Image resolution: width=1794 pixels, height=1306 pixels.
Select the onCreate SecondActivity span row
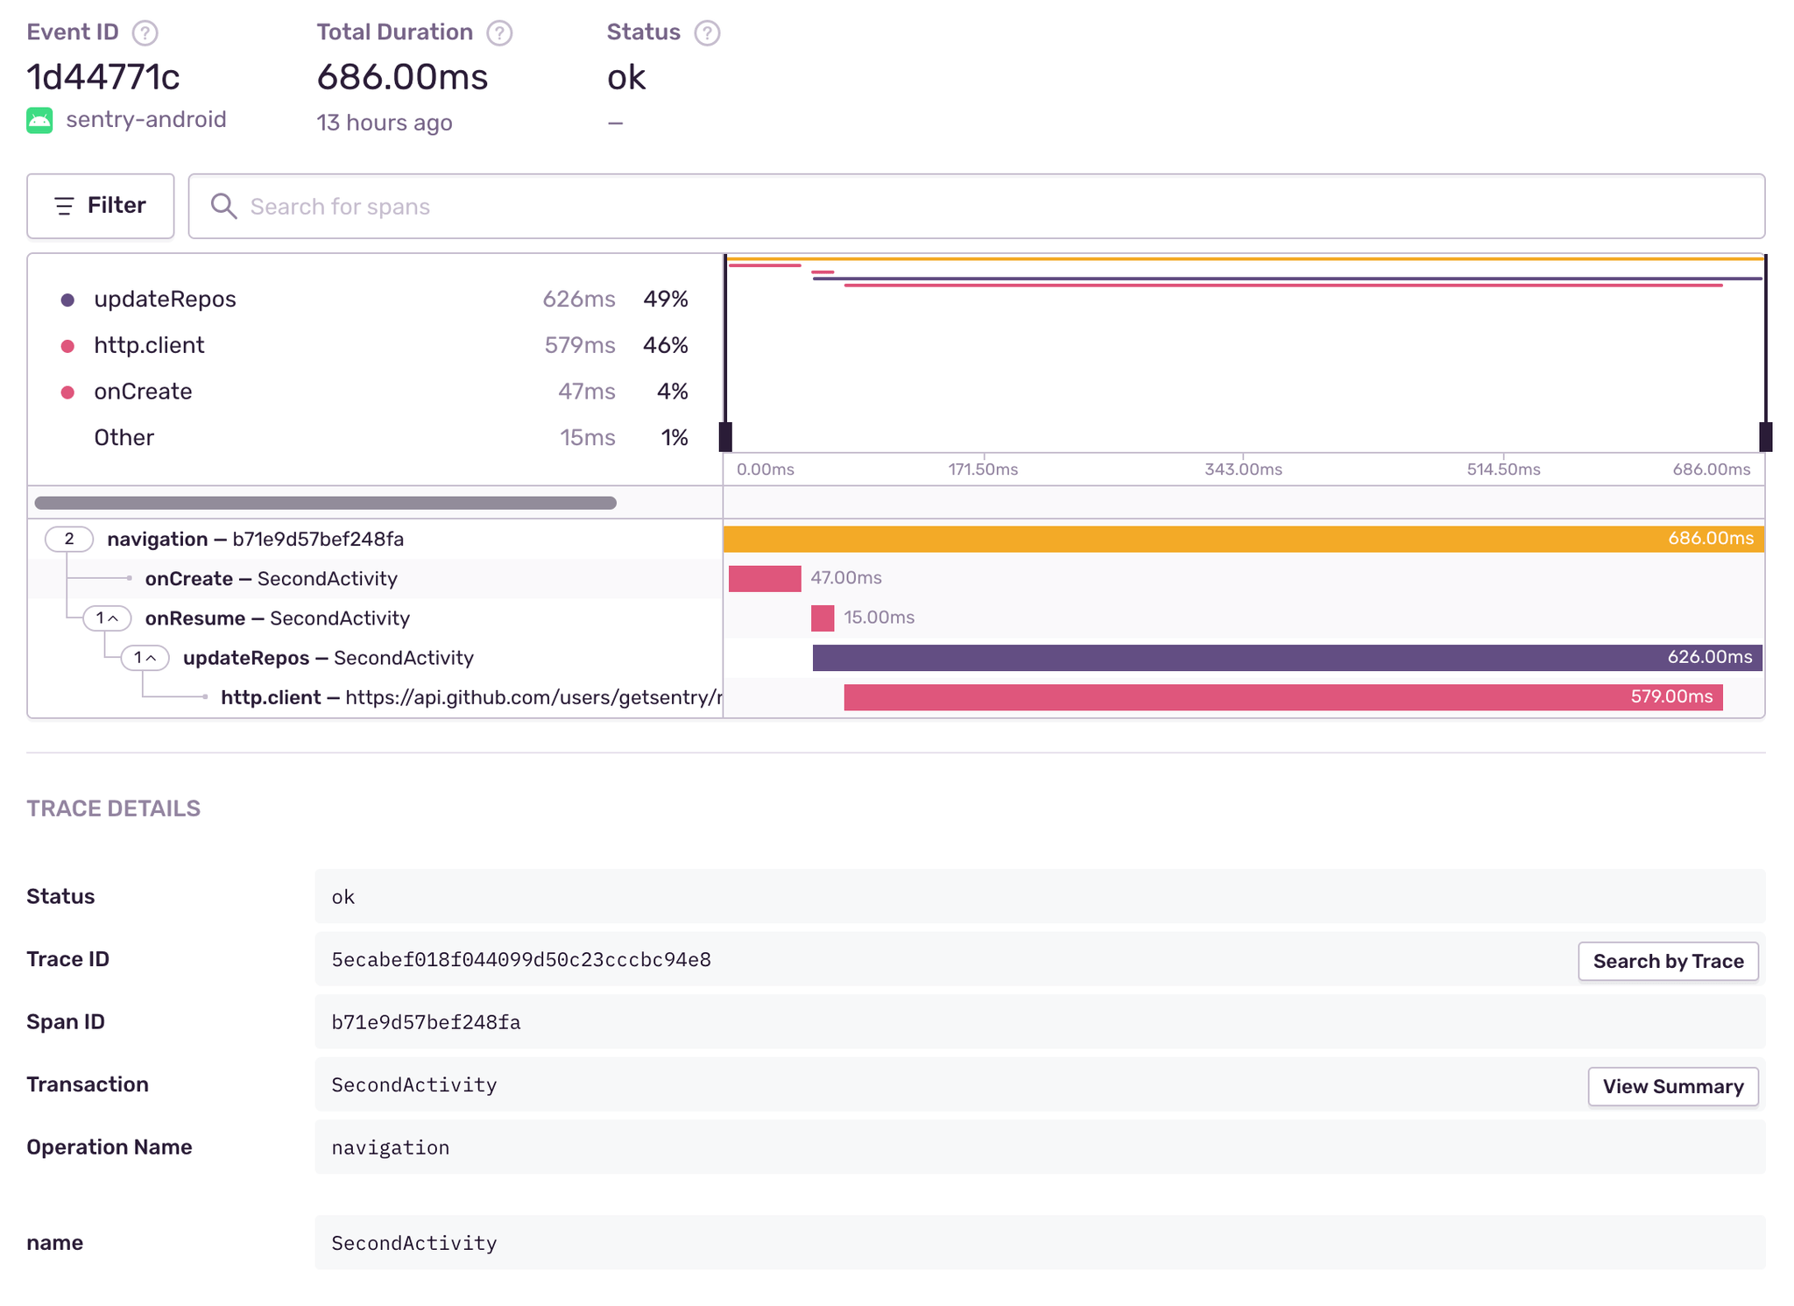[x=272, y=579]
